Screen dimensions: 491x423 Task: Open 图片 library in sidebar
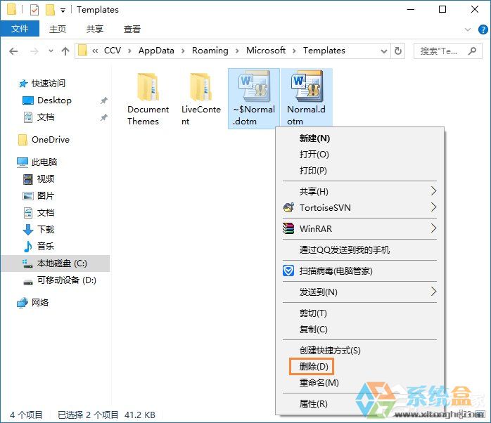coord(39,196)
